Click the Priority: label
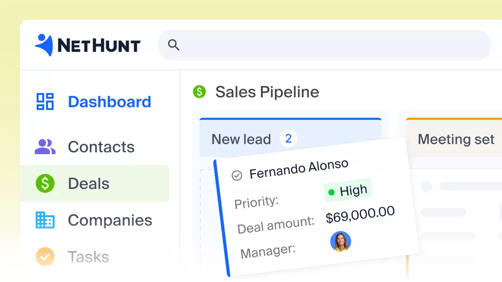 click(257, 203)
